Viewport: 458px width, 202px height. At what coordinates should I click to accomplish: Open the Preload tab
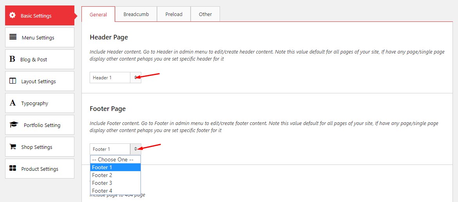174,14
